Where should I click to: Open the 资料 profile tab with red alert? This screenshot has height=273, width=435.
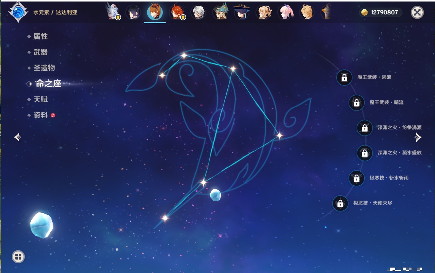tap(40, 115)
